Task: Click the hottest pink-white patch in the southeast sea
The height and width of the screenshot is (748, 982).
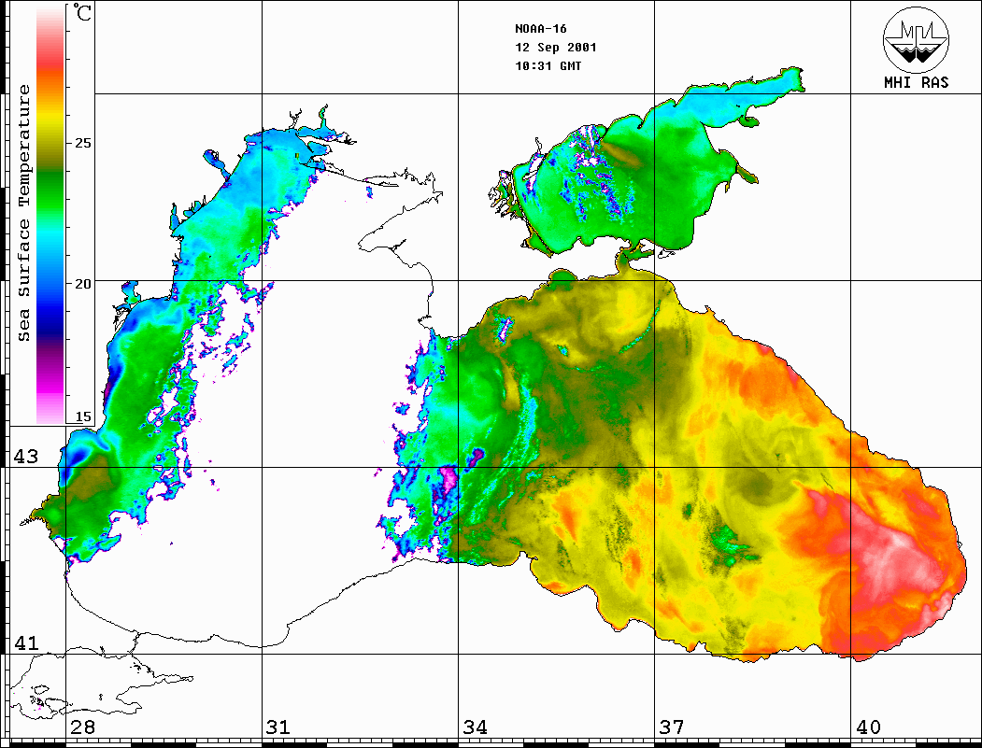Action: 896,557
